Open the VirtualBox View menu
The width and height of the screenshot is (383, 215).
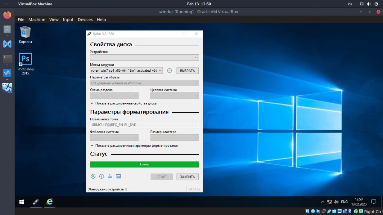click(54, 19)
